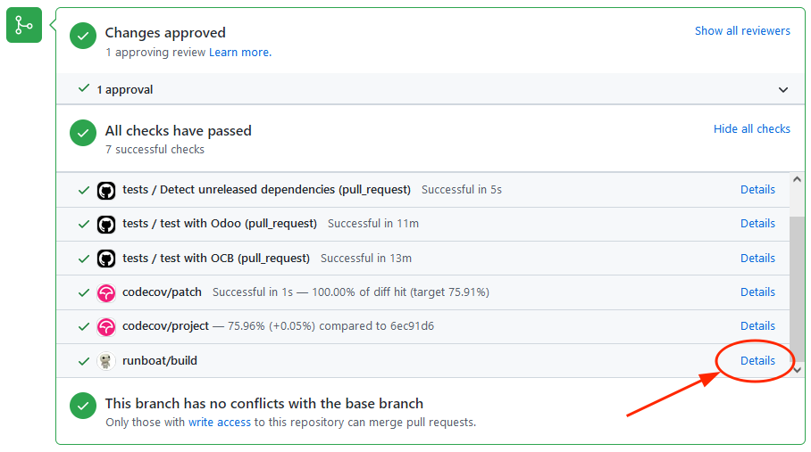Viewport: 811px width, 452px height.
Task: Click the codecov/project pink umbrella icon
Action: (x=106, y=327)
